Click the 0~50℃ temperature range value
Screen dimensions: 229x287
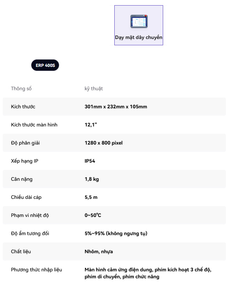pos(93,215)
